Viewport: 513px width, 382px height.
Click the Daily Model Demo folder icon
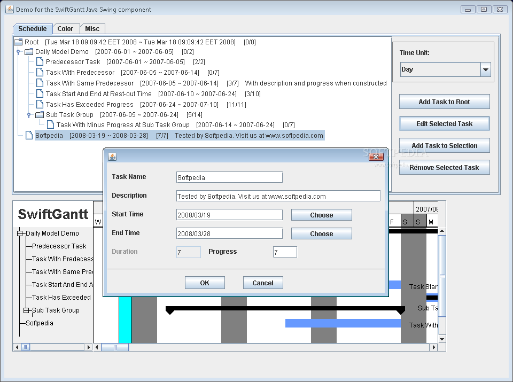[x=29, y=52]
